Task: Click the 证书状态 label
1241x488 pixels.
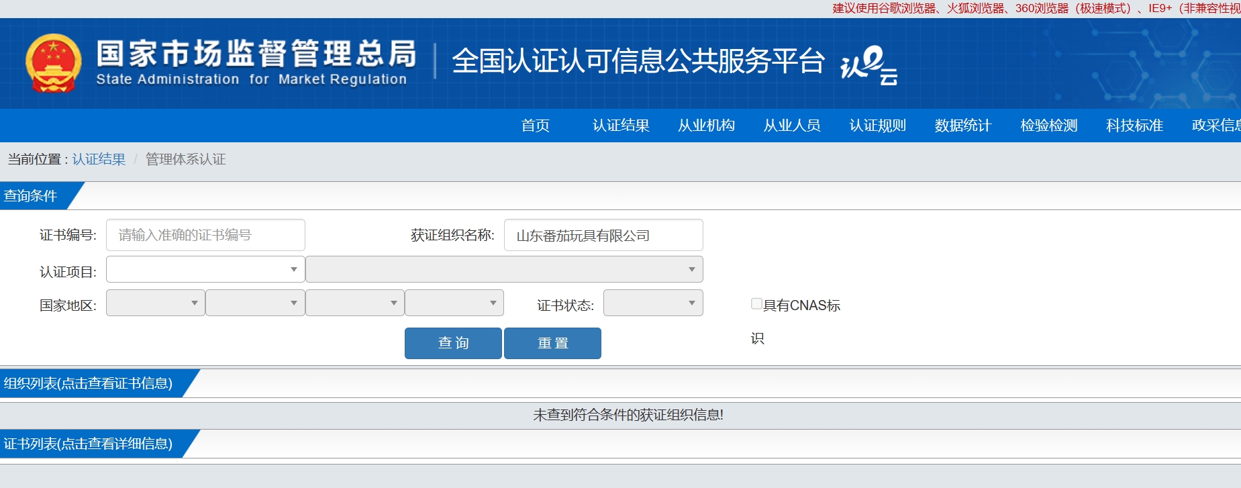Action: coord(565,305)
